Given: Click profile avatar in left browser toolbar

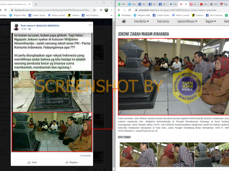Looking at the screenshot, I should tap(106, 10).
